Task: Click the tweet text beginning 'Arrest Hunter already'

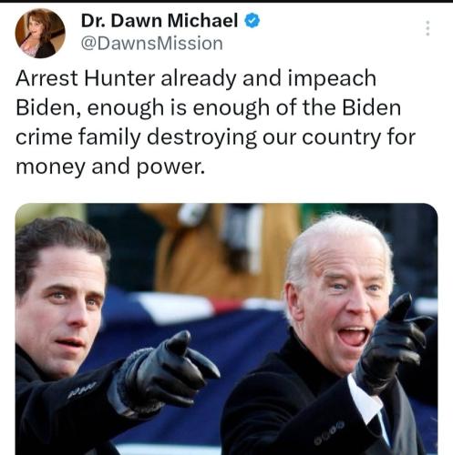Action: coord(215,122)
